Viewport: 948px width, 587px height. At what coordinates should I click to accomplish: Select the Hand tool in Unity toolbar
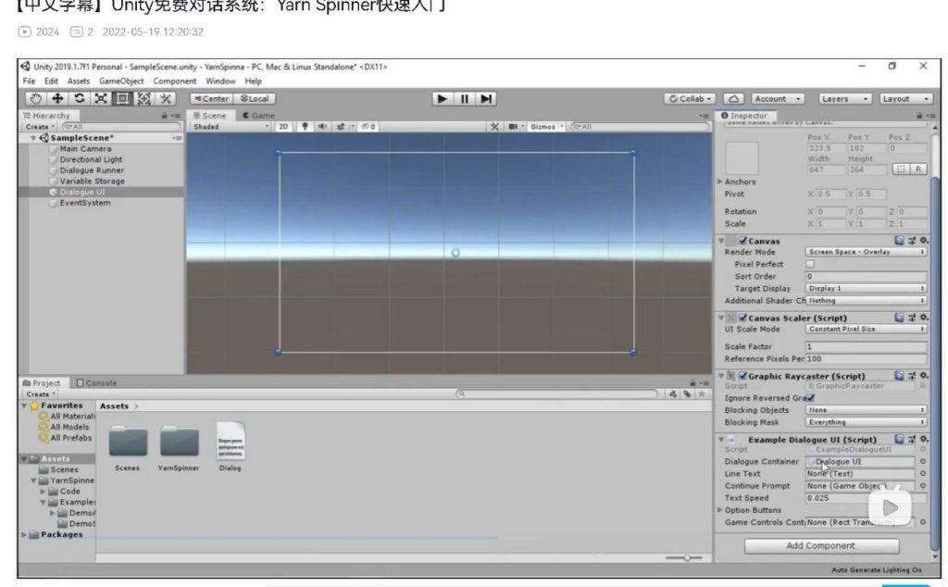tap(36, 98)
